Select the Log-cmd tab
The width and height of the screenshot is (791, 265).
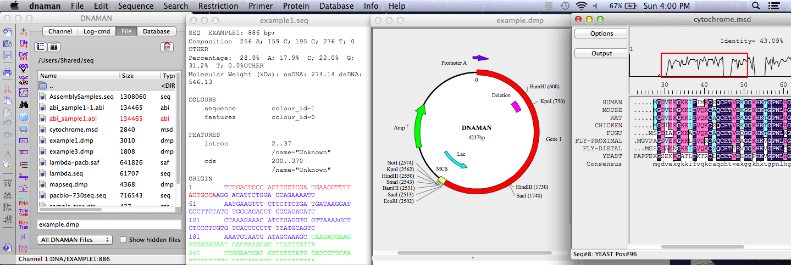click(96, 31)
